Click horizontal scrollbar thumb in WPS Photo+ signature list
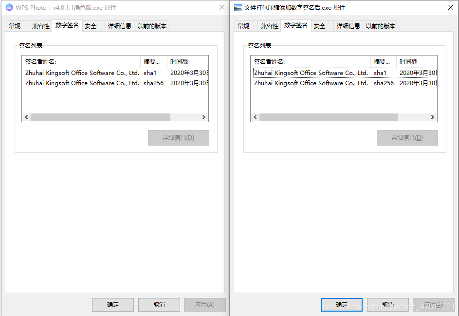 (x=100, y=117)
